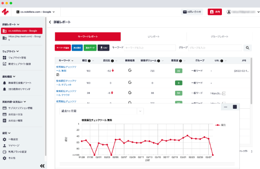This screenshot has width=260, height=169.
Task: Click the memo cell [2022-02-1...
Action: 241,71
